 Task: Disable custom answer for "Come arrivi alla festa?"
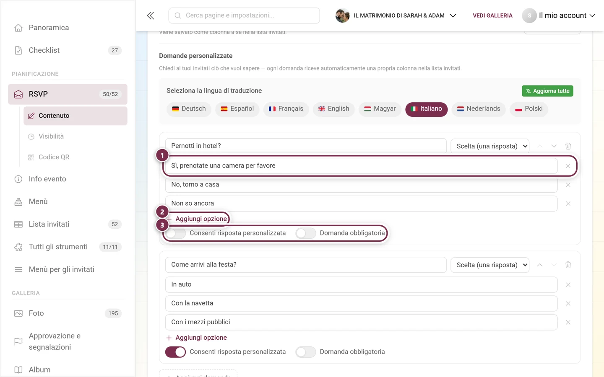pos(175,352)
